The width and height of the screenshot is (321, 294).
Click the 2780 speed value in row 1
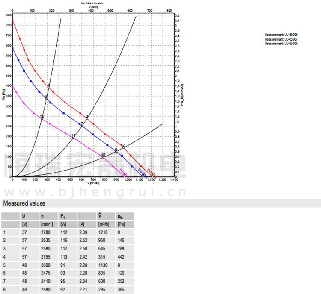coord(46,232)
